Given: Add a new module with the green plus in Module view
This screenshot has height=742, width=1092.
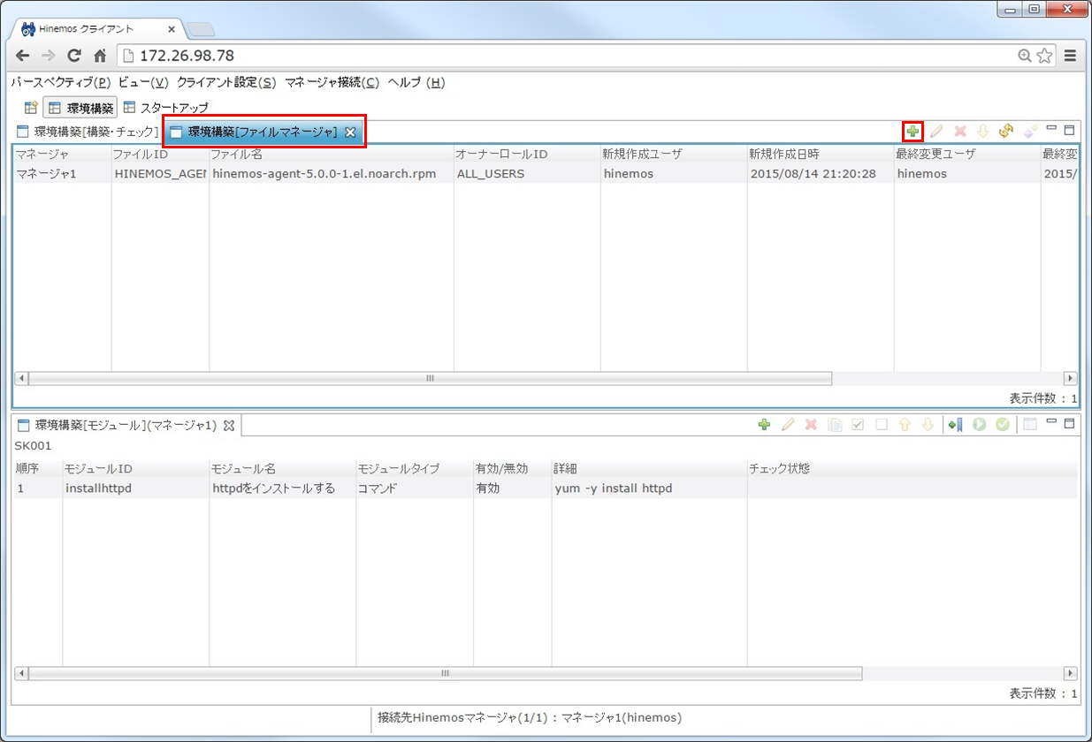Looking at the screenshot, I should tap(764, 425).
